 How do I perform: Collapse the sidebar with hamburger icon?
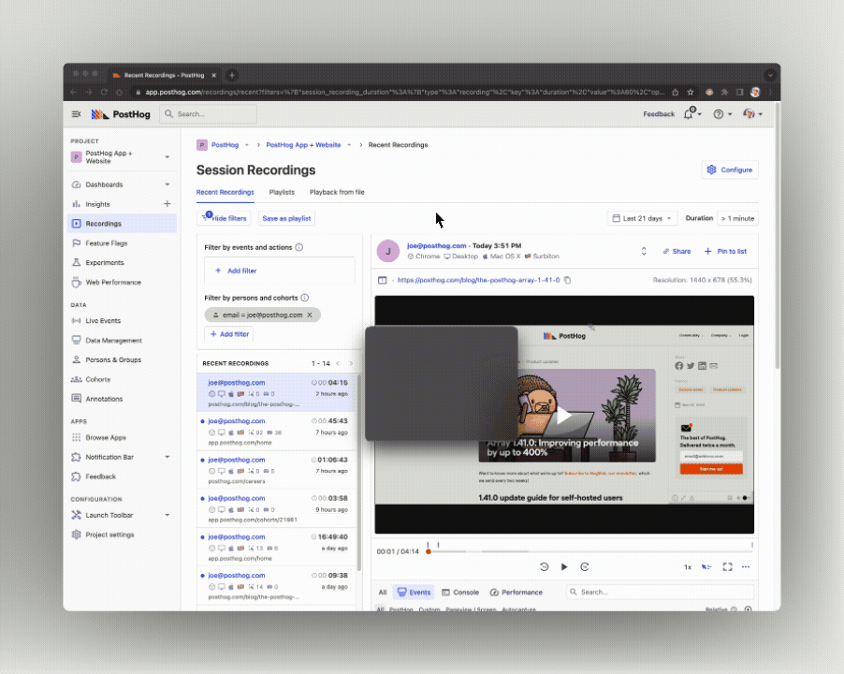77,114
